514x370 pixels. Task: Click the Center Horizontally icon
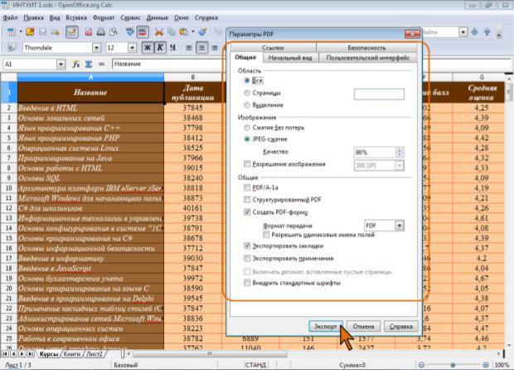[x=201, y=48]
